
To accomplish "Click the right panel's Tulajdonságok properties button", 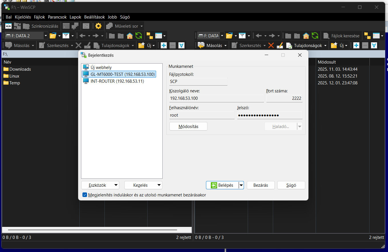I will pyautogui.click(x=304, y=46).
